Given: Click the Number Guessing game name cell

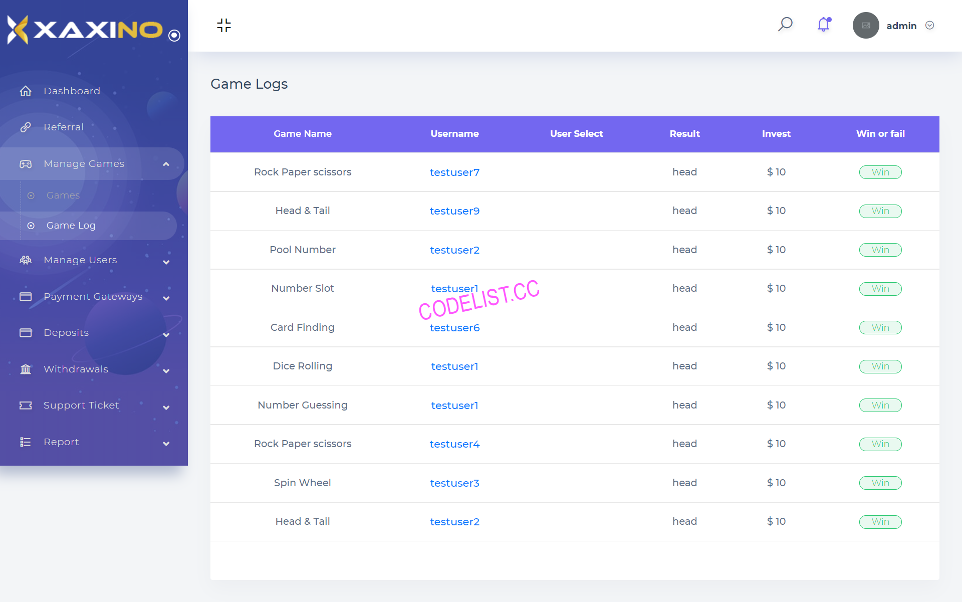Looking at the screenshot, I should [x=303, y=405].
